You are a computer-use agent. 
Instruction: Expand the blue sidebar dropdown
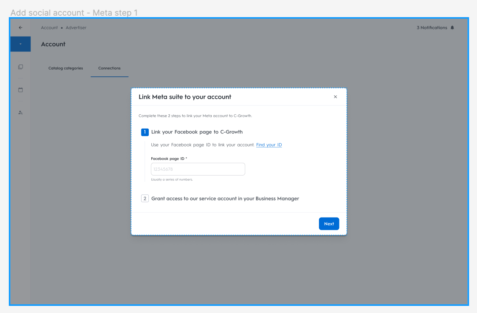tap(20, 44)
